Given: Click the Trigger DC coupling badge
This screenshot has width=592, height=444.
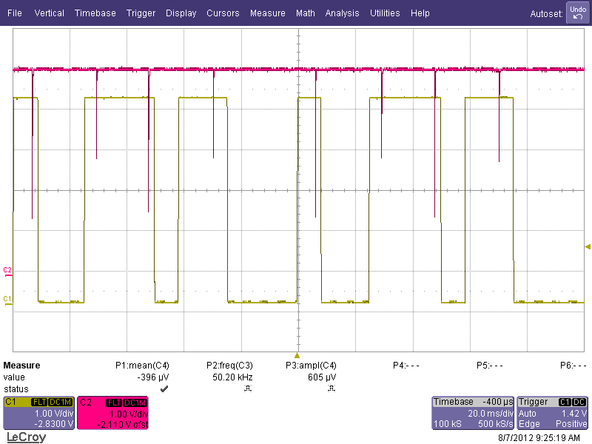Looking at the screenshot, I should point(579,402).
